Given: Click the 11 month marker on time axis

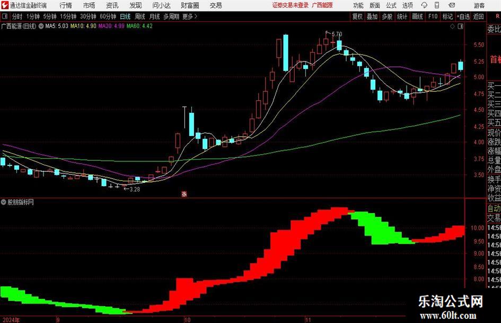Looking at the screenshot, I should pos(307,320).
